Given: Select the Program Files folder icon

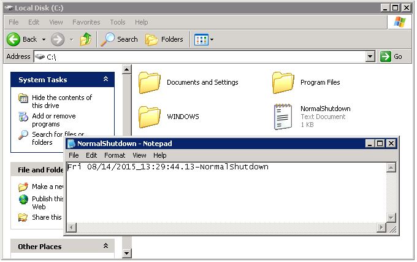Looking at the screenshot, I should click(x=283, y=83).
